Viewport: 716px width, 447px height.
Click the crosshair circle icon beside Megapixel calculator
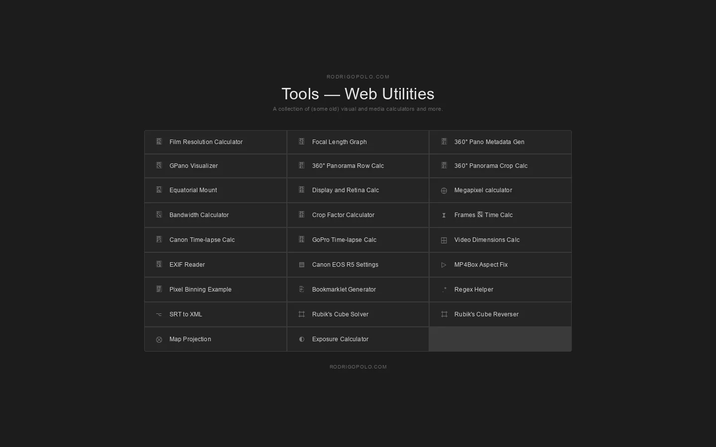pyautogui.click(x=444, y=191)
